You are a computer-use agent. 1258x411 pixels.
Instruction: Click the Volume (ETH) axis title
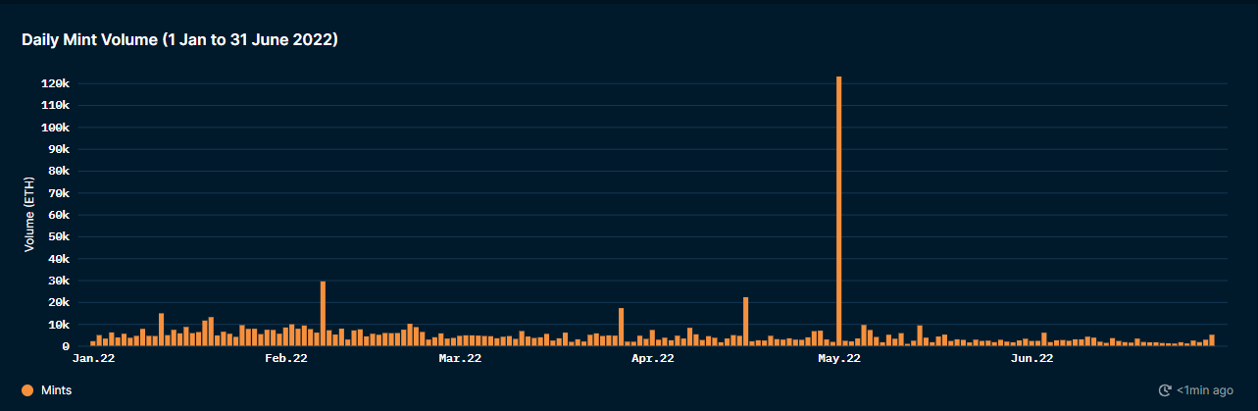pyautogui.click(x=29, y=215)
